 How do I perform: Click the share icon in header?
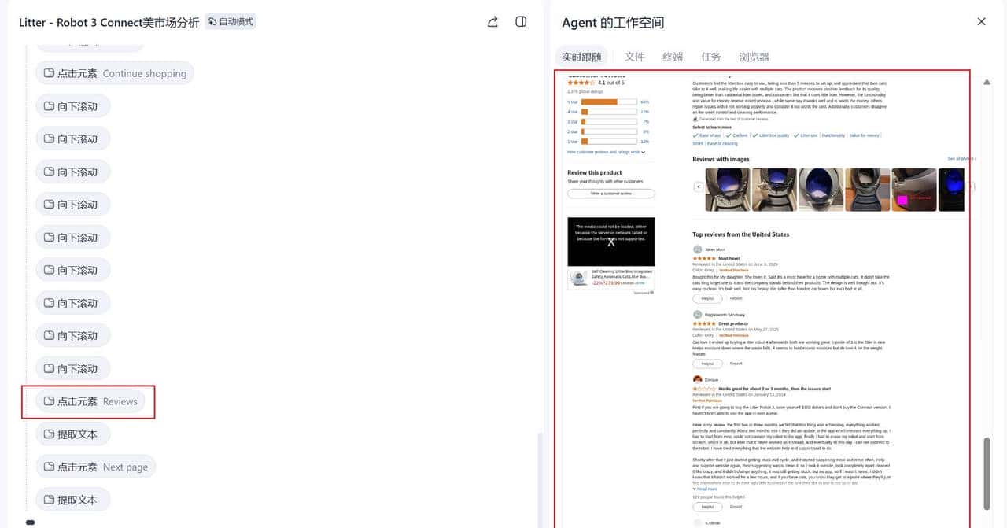point(492,22)
